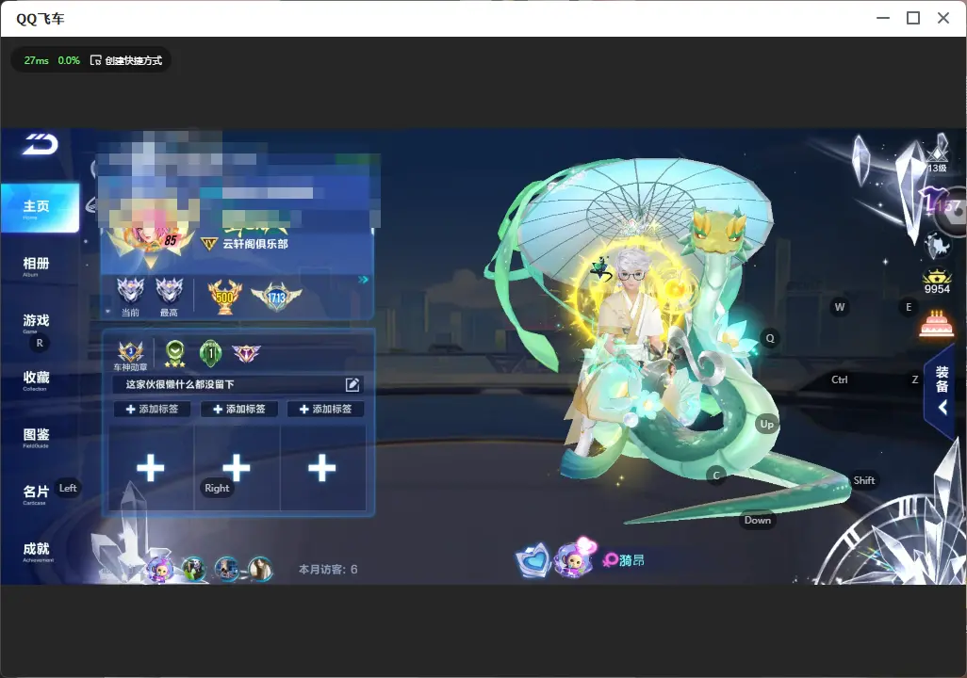Click the green number 1 gem badge
Image resolution: width=967 pixels, height=678 pixels.
tap(211, 353)
